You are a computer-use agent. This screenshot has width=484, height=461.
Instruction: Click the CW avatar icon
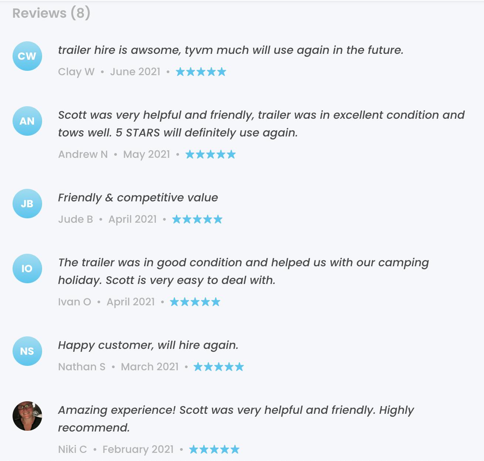pyautogui.click(x=27, y=56)
